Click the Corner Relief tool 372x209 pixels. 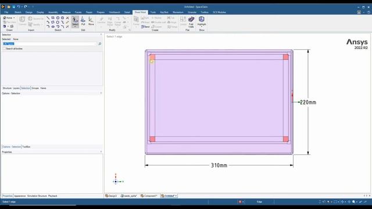pos(117,21)
